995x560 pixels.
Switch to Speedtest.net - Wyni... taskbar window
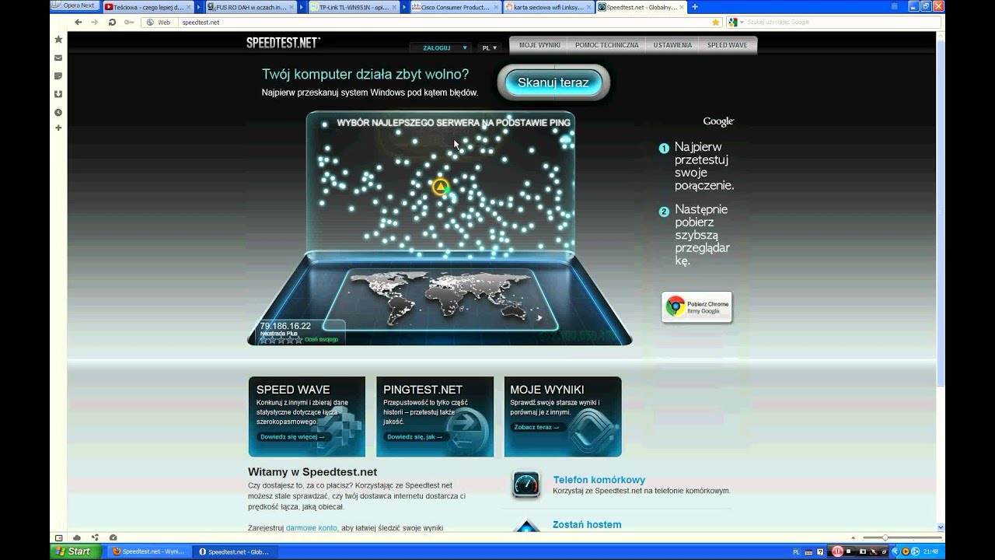tap(148, 551)
